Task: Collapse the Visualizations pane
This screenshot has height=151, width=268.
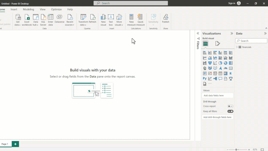Action: [232, 33]
